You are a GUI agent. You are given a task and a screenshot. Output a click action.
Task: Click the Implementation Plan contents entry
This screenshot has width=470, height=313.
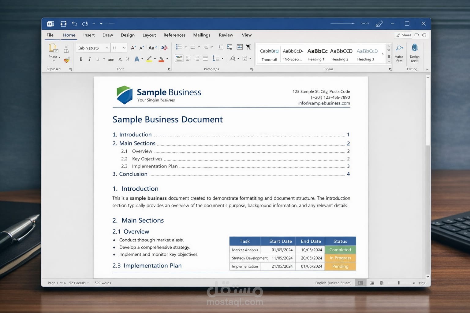235,166
